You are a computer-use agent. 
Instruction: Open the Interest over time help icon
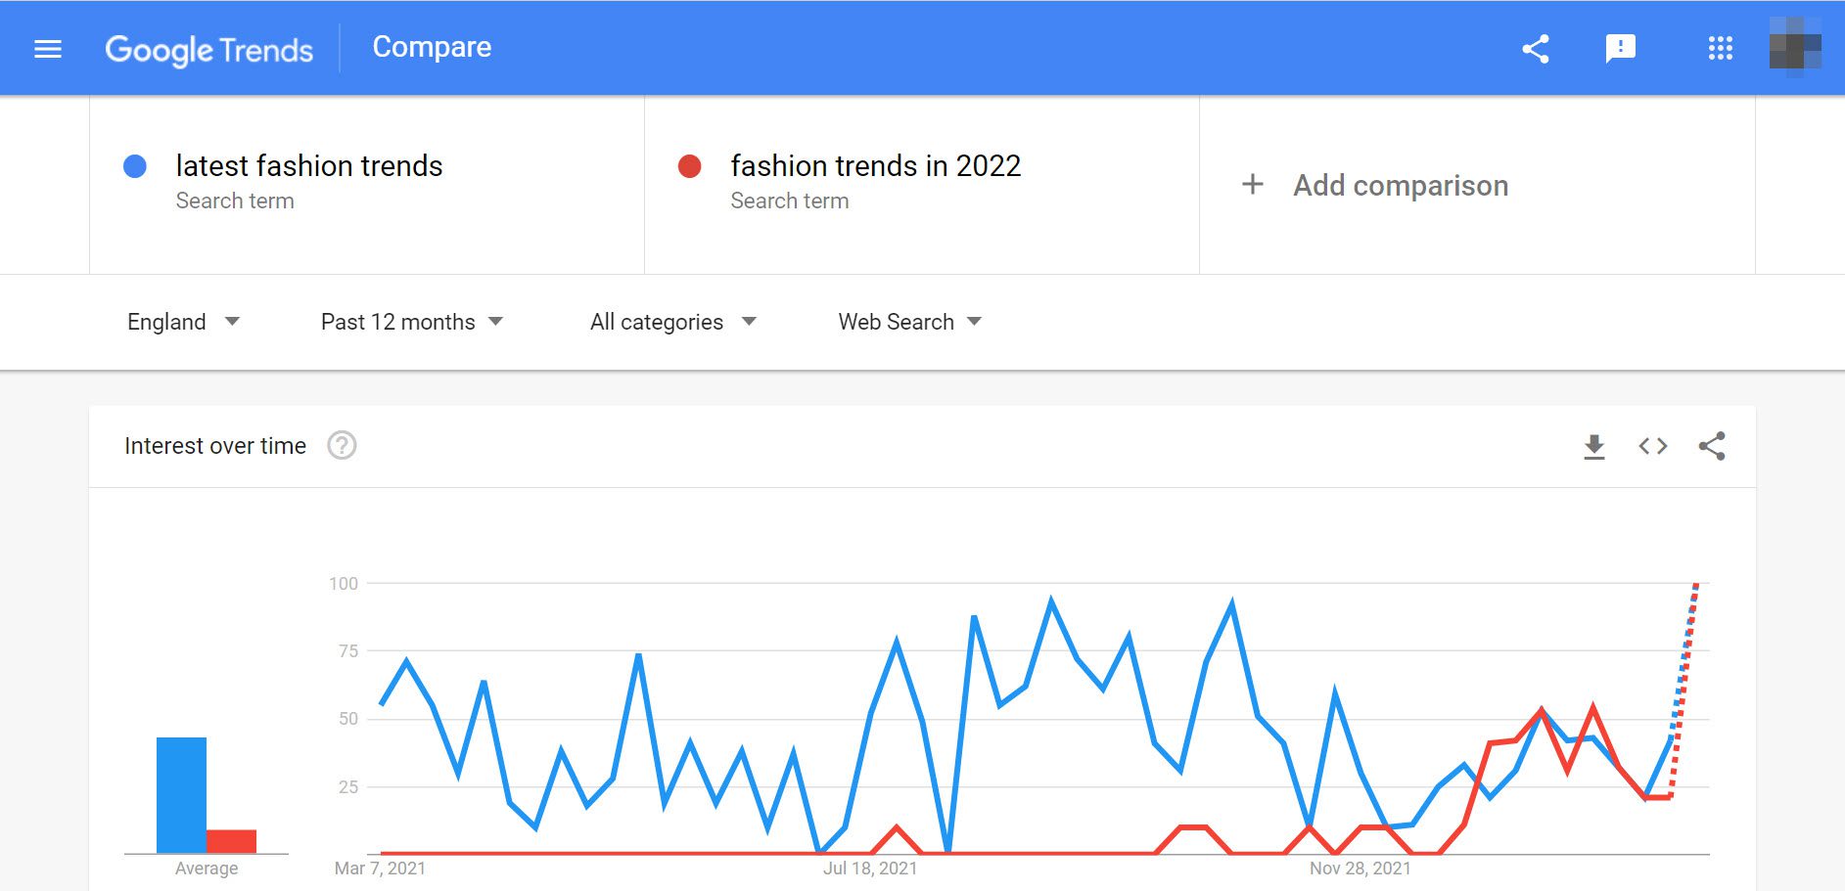coord(341,446)
